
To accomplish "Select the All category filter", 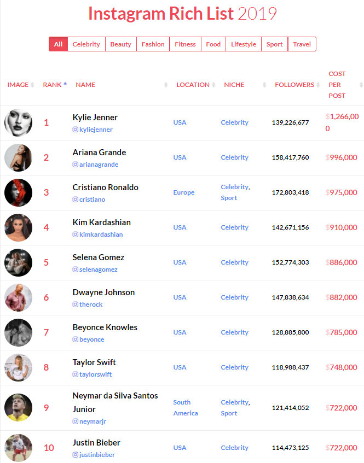I will (x=58, y=44).
